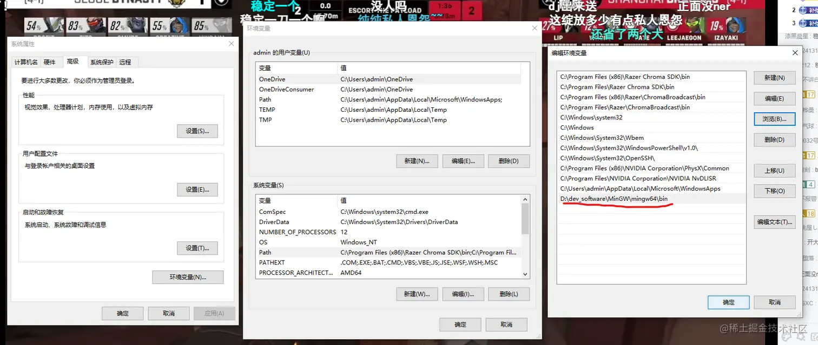Switch to the 系统保护 tab
This screenshot has width=818, height=345.
tap(101, 62)
